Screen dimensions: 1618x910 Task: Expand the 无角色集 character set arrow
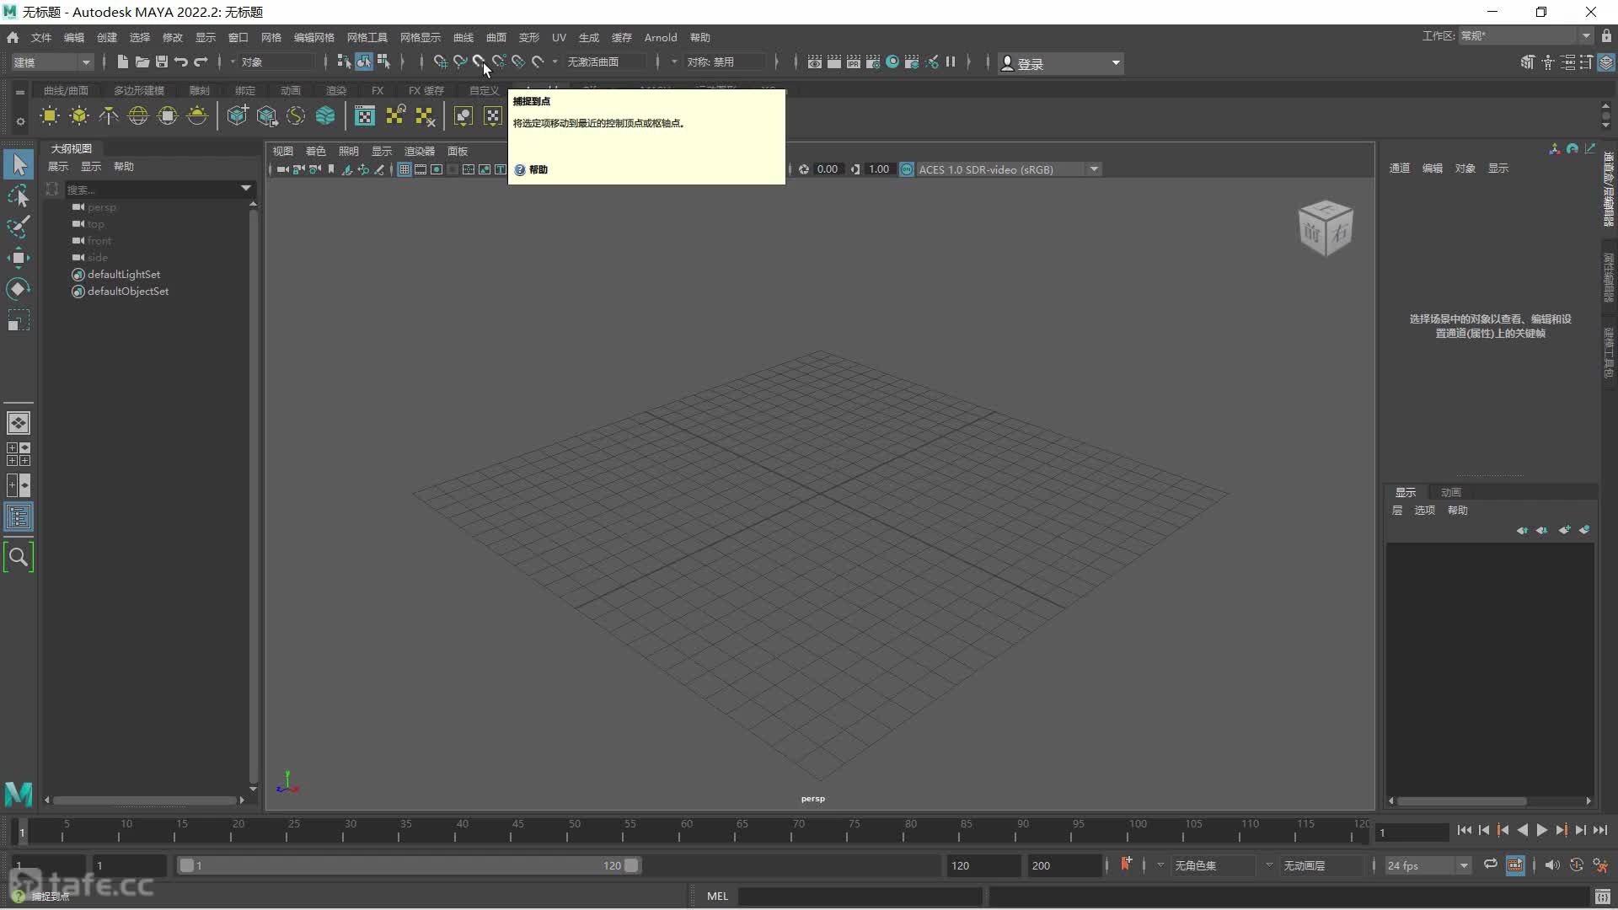[1160, 865]
